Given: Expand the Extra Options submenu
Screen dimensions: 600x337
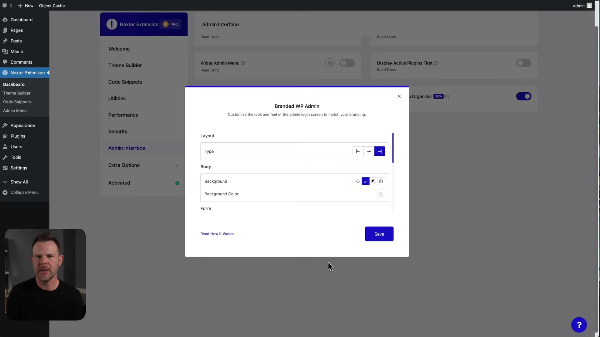Looking at the screenshot, I should pyautogui.click(x=177, y=165).
